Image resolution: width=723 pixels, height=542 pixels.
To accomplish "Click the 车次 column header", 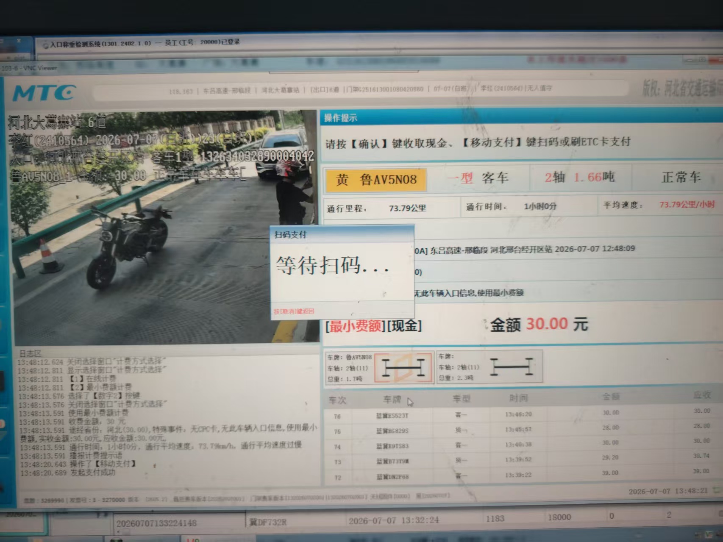I will click(x=337, y=400).
